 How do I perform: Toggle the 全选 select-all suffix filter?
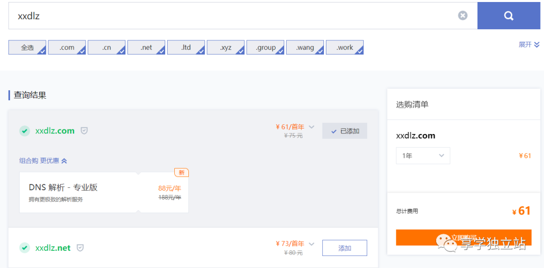[x=27, y=47]
